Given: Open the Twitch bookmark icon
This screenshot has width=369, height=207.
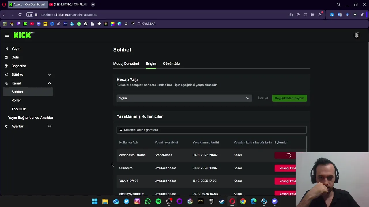Looking at the screenshot, I should point(18,24).
